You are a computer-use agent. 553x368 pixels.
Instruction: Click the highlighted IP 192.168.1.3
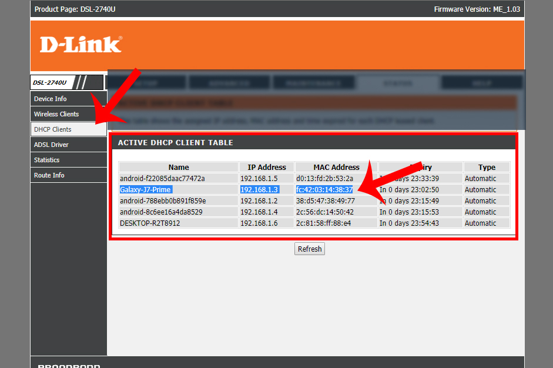(x=259, y=189)
